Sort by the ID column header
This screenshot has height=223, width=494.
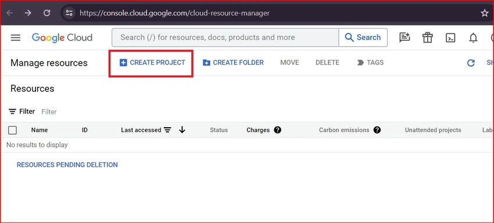85,130
